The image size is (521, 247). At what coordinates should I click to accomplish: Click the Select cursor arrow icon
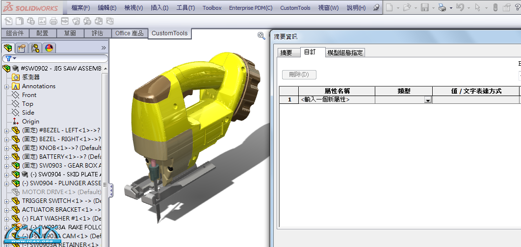[477, 8]
